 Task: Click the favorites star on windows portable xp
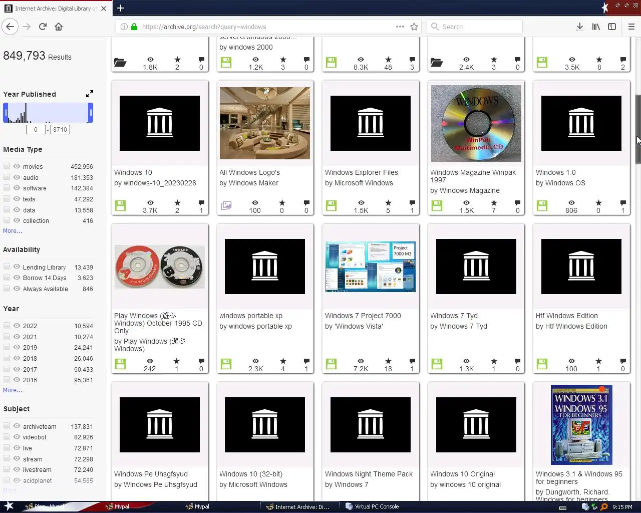click(x=283, y=361)
